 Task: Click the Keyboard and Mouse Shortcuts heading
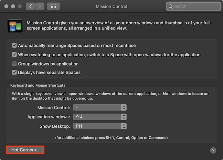[38, 85]
